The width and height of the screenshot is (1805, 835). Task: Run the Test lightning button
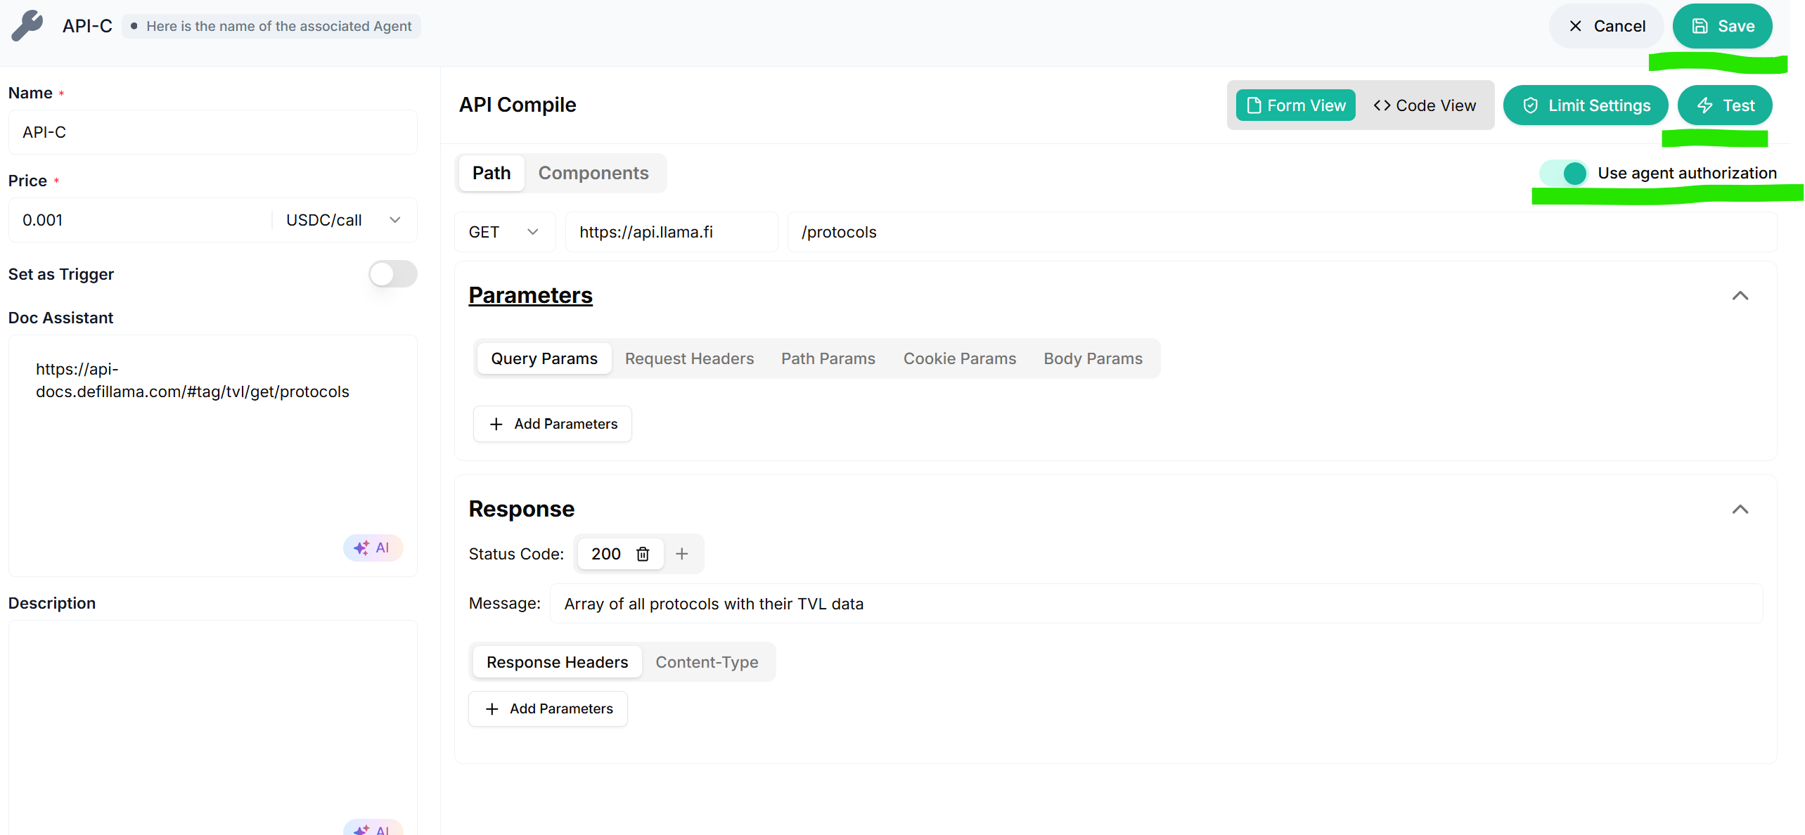(1724, 105)
